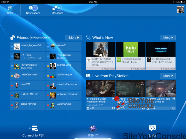Tap '2 Friends played HULU PLUS' text
The image size is (186, 139).
(x=131, y=60)
